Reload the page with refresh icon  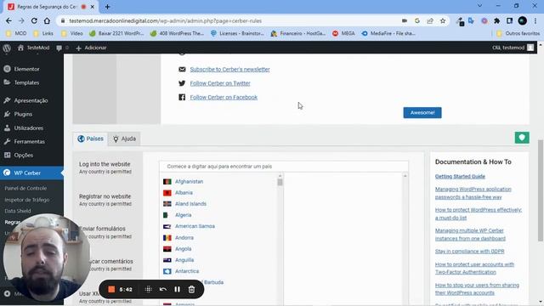tap(34, 20)
